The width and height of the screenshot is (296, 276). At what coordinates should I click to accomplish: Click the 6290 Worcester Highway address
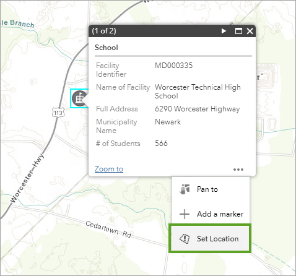click(x=198, y=109)
